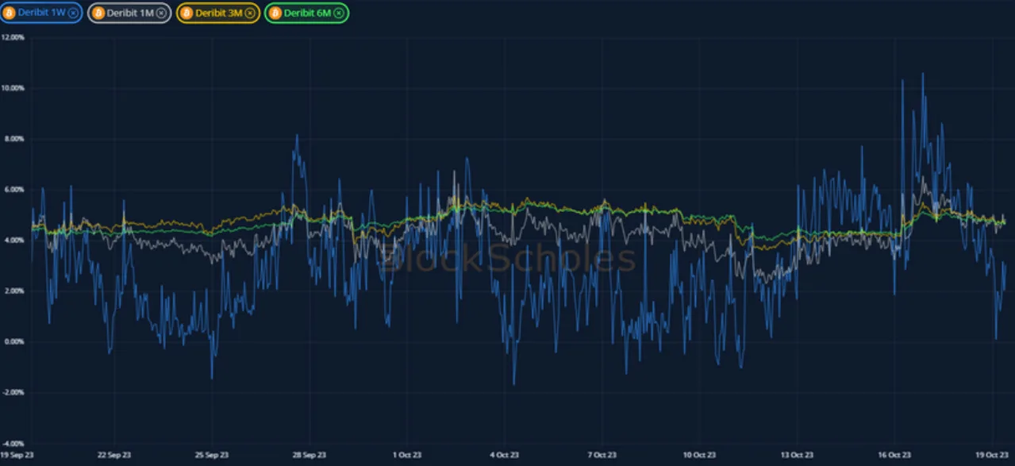Click the 10 Oct 23 date label
The height and width of the screenshot is (466, 1015).
click(x=699, y=455)
